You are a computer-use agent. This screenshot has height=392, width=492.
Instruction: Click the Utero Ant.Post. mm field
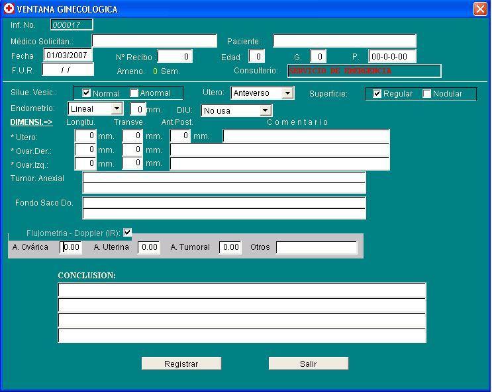coord(180,136)
